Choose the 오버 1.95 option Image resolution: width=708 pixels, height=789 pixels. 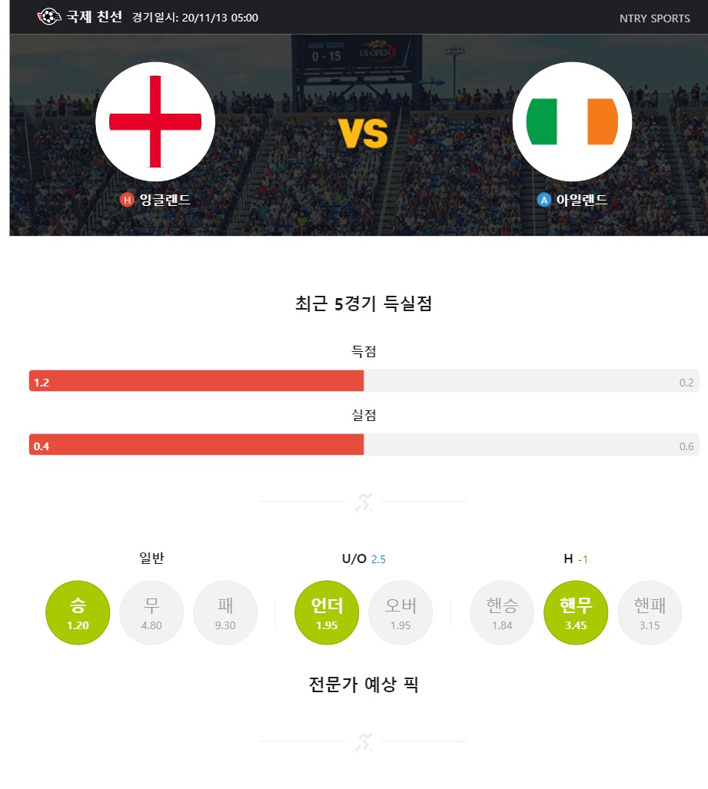(401, 612)
